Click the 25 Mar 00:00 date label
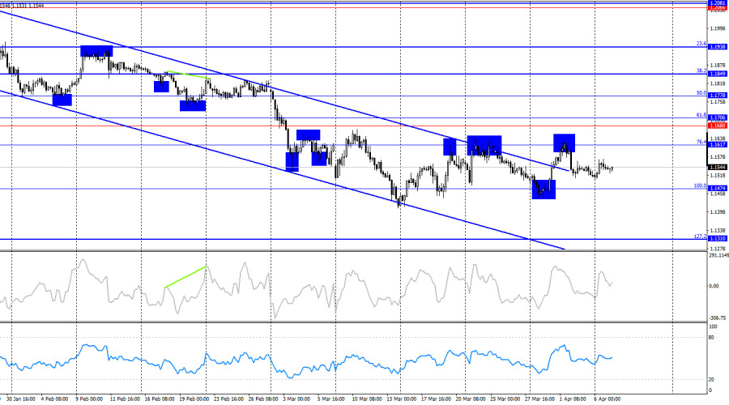The image size is (729, 405). [x=505, y=399]
